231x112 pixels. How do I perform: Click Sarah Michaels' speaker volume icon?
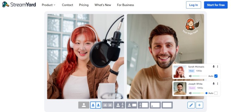[x=190, y=76]
